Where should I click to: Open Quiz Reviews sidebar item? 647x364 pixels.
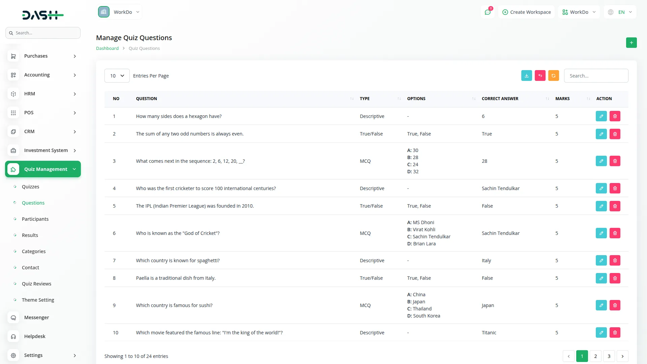(x=36, y=284)
